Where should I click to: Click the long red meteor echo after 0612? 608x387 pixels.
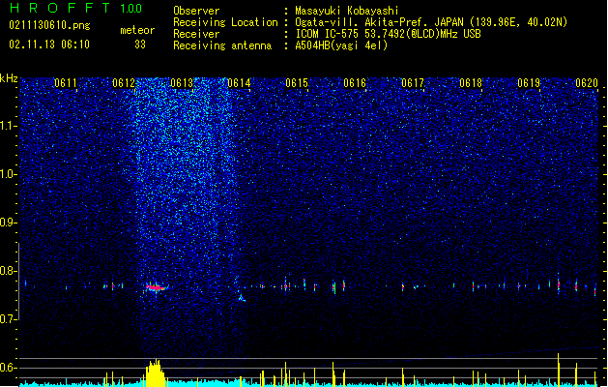coord(156,287)
